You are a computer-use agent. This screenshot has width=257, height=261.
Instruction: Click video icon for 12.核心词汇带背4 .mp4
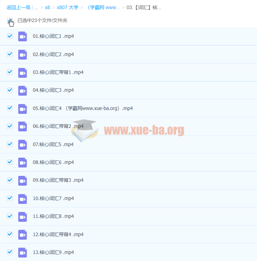(x=22, y=235)
